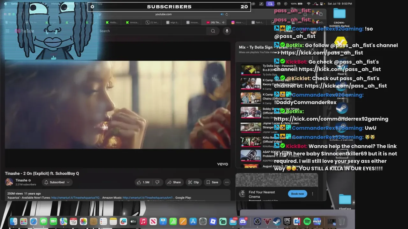The width and height of the screenshot is (408, 229).
Task: Reload the youtube.com page
Action: [x=227, y=14]
